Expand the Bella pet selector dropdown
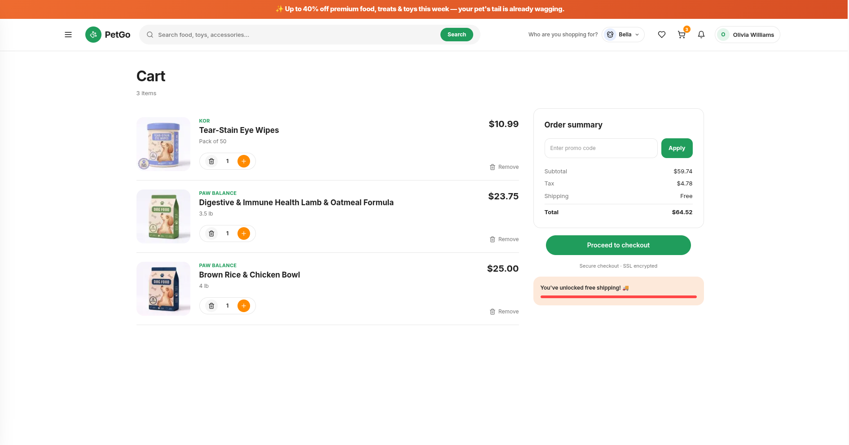The image size is (849, 445). click(x=623, y=35)
